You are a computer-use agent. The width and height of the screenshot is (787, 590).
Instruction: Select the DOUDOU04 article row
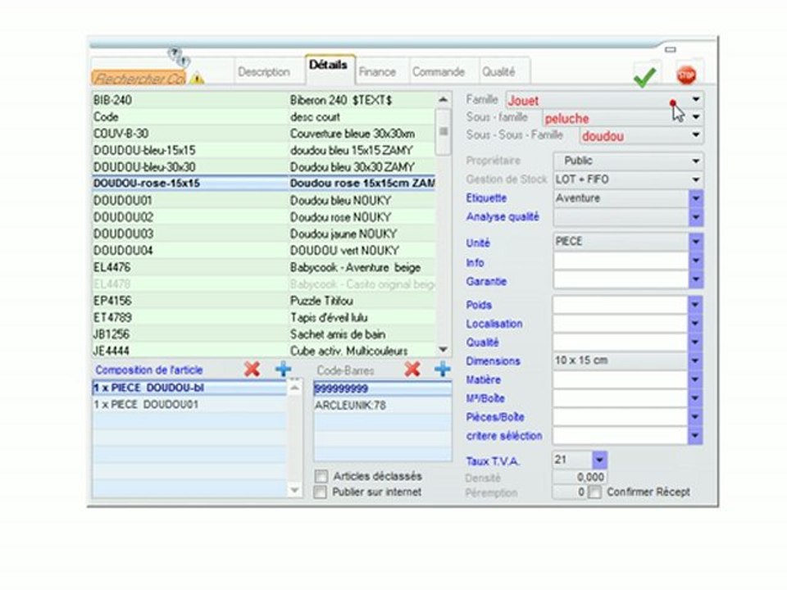[x=264, y=250]
